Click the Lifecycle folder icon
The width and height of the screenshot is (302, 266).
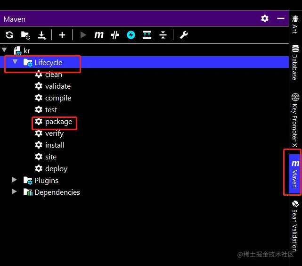(28, 63)
